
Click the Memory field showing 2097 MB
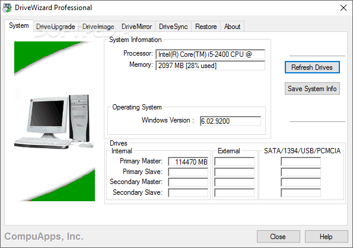(210, 66)
